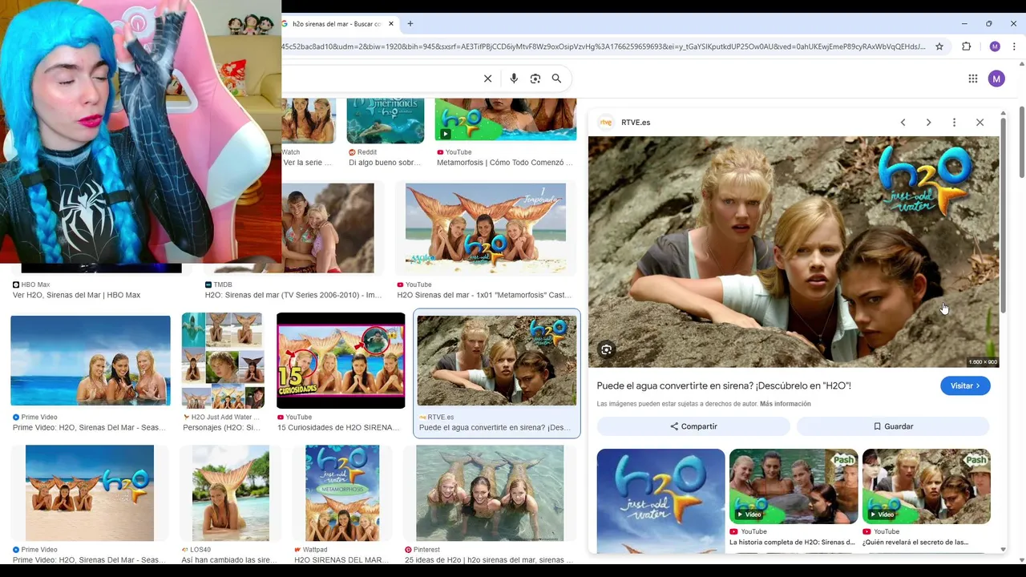Go to next image in preview panel
The width and height of the screenshot is (1026, 577).
928,123
